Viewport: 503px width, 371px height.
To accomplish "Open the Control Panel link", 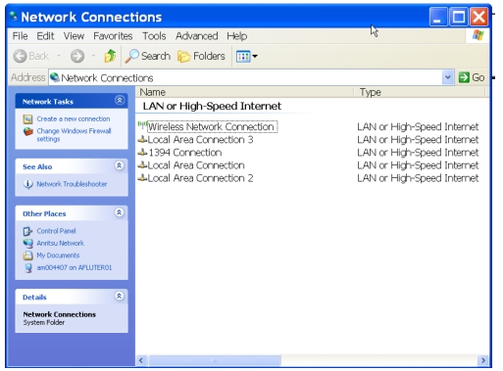I will click(56, 231).
